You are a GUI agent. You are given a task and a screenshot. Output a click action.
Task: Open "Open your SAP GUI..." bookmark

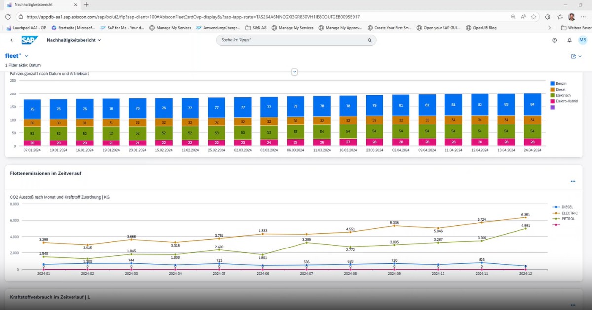[x=438, y=28]
